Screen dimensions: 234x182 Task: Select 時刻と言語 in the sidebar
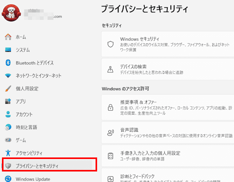[x=27, y=127]
